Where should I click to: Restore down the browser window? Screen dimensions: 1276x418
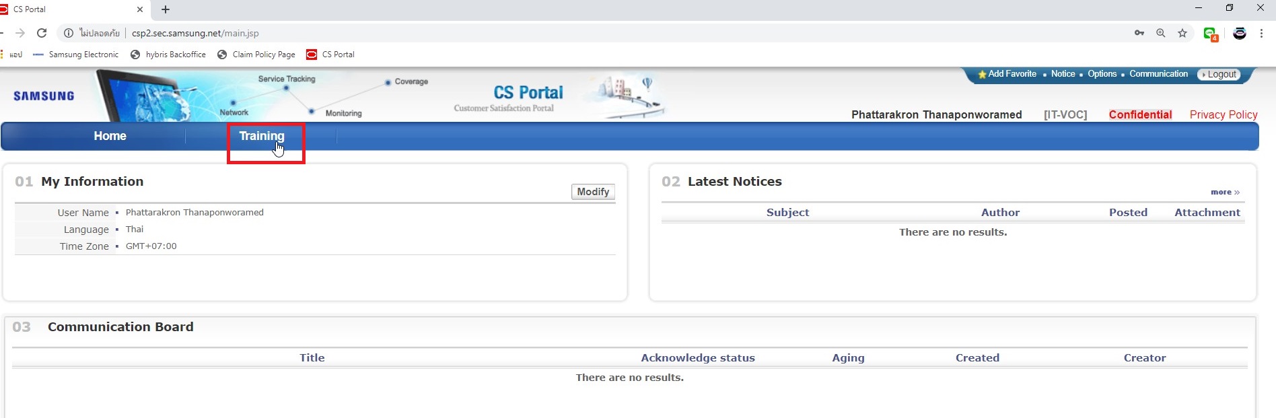(1230, 8)
